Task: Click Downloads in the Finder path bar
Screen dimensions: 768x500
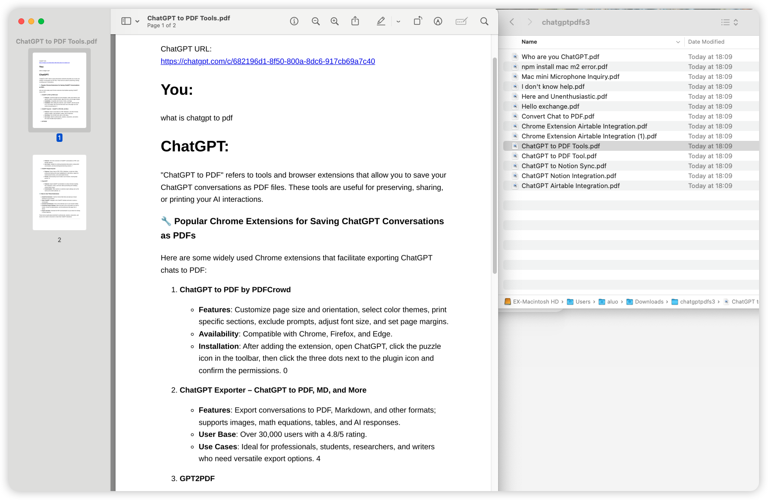Action: pyautogui.click(x=650, y=302)
